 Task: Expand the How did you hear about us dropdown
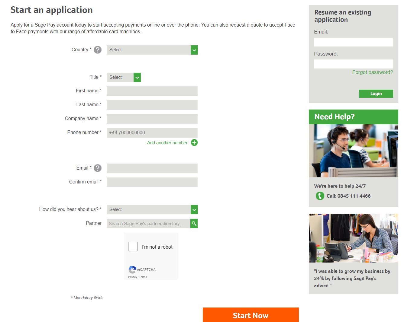tap(152, 210)
